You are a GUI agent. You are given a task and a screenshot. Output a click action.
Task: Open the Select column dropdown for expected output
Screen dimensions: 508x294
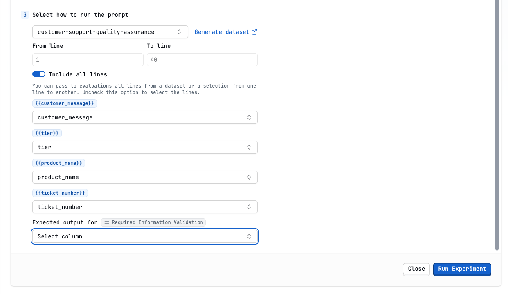click(x=145, y=236)
